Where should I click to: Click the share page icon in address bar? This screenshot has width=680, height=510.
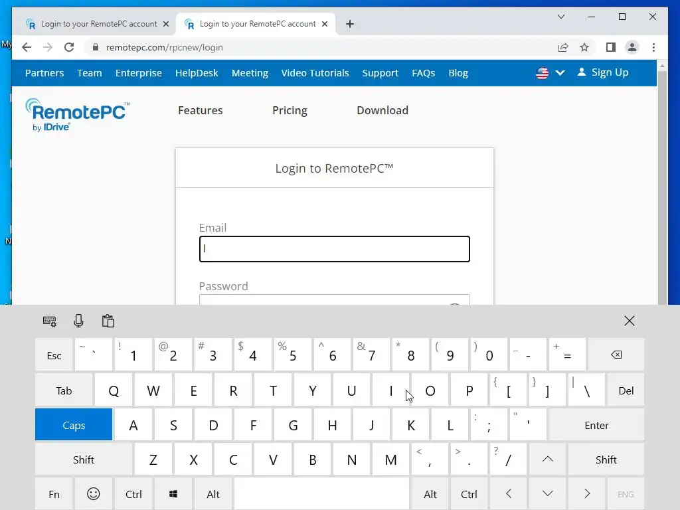pyautogui.click(x=563, y=47)
